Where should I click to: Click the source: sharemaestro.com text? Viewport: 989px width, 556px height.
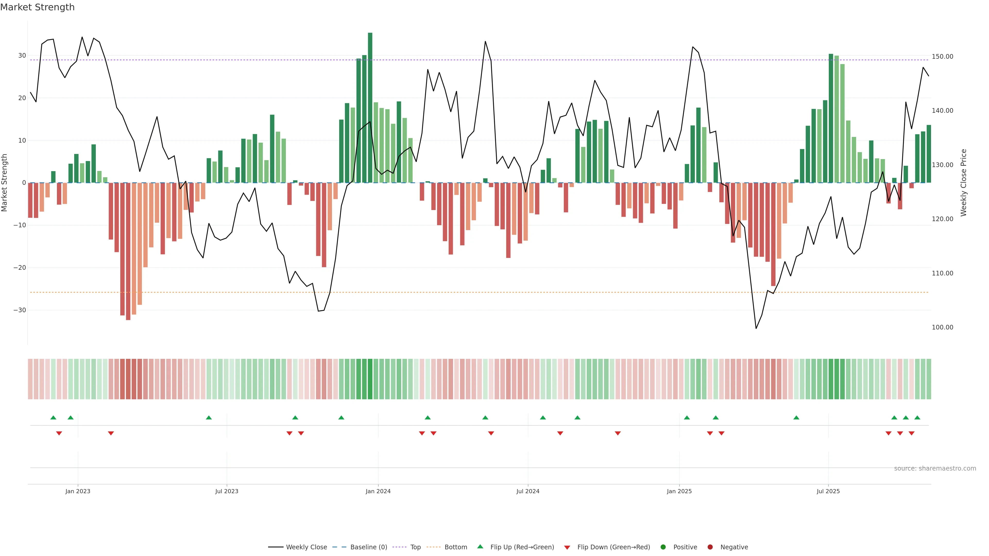click(x=935, y=468)
